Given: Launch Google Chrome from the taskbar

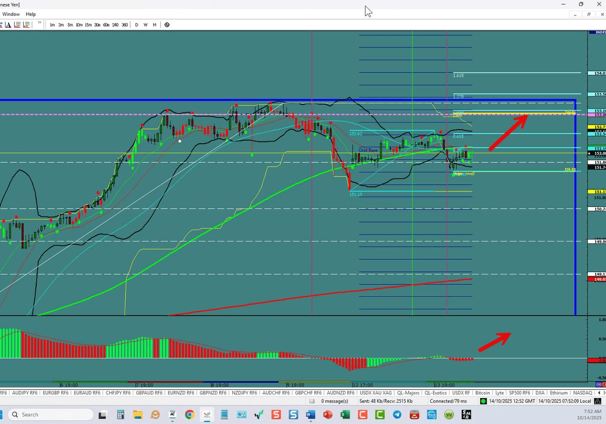Looking at the screenshot, I should coord(189,414).
